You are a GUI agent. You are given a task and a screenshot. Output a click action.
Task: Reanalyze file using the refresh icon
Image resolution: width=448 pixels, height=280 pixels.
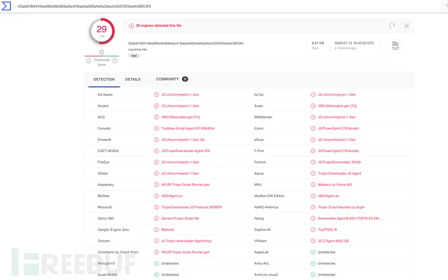click(392, 26)
